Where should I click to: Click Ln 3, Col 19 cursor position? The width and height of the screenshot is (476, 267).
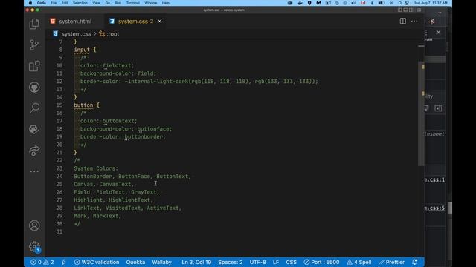click(196, 262)
